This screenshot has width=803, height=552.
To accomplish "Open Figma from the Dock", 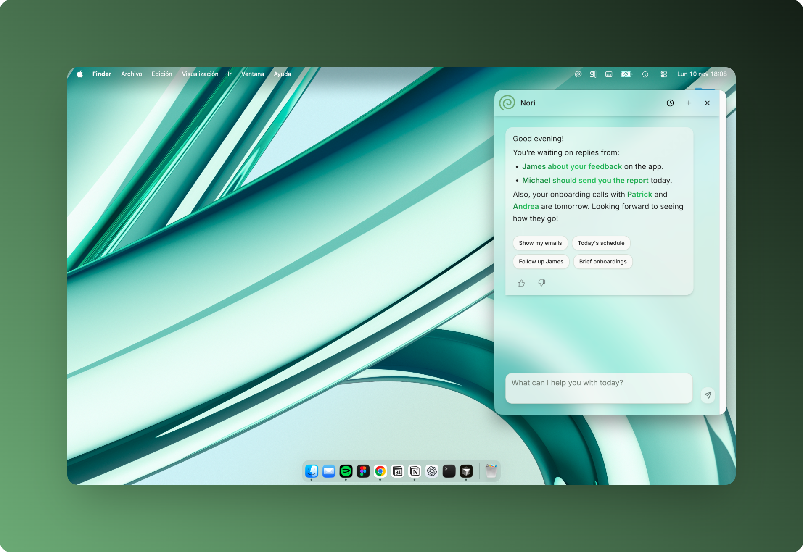I will (362, 471).
